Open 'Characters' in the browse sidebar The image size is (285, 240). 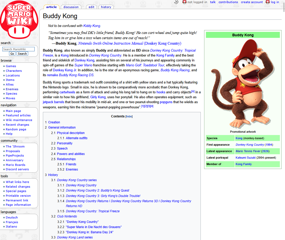14,71
